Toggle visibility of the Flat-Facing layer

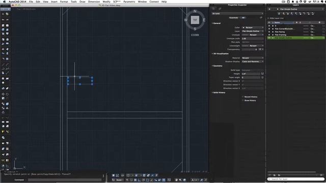[269, 32]
